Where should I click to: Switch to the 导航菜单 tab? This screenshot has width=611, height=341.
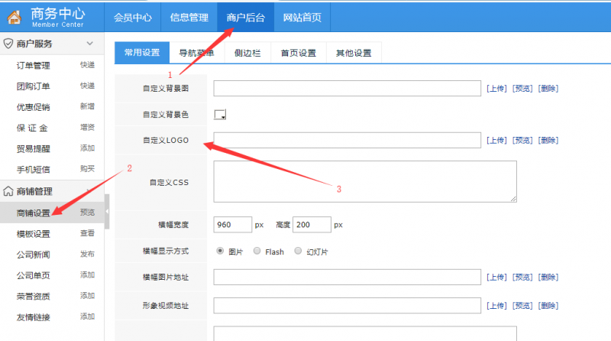point(197,53)
